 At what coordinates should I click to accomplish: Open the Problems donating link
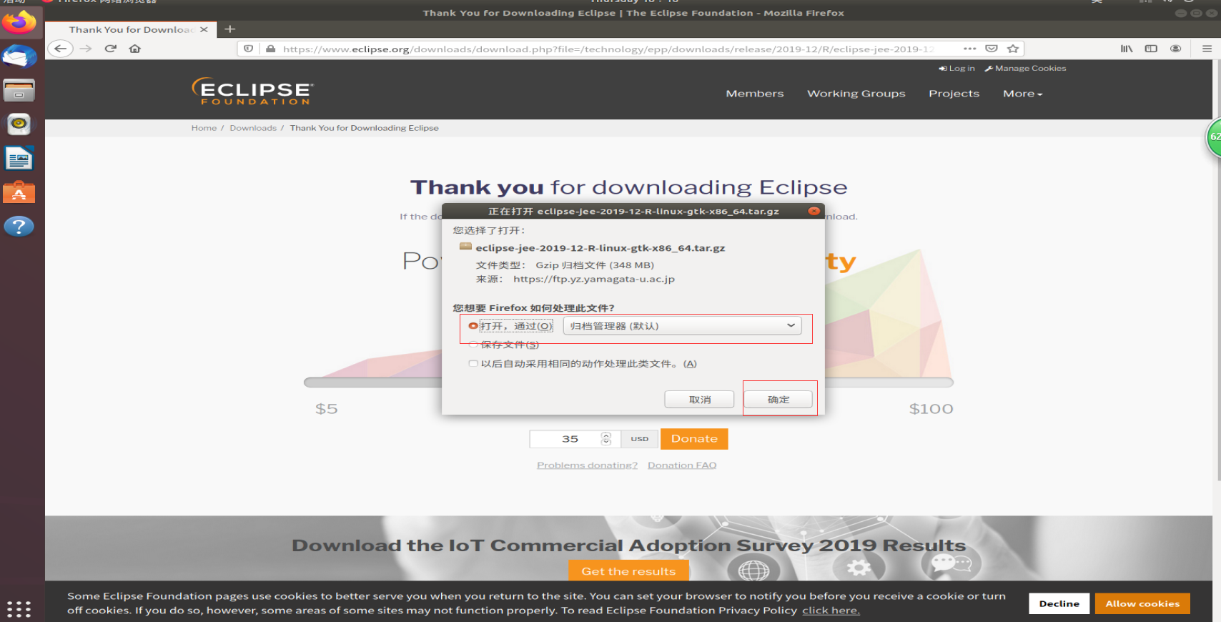[587, 465]
